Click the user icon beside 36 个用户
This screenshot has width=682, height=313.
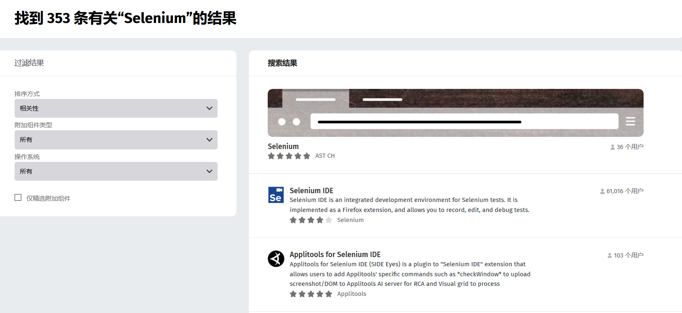[613, 147]
